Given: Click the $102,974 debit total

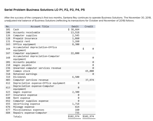Looking at the screenshot, I should [74, 116].
